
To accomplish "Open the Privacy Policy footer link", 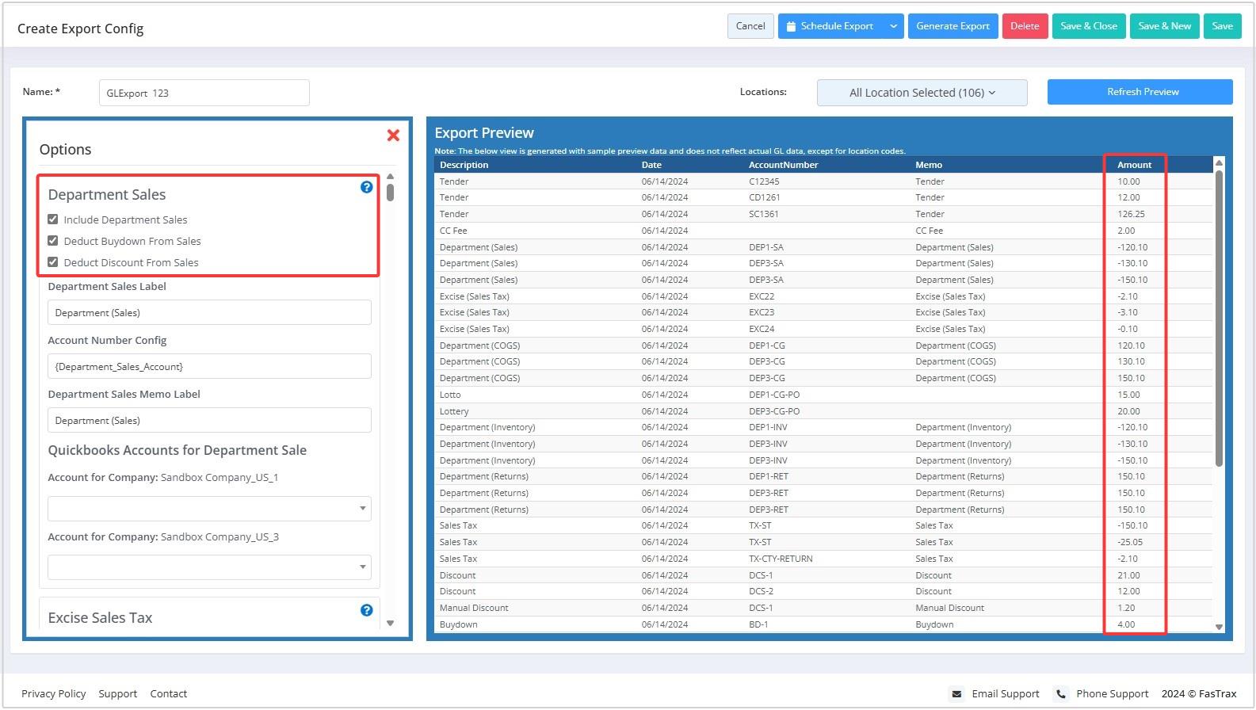I will coord(53,694).
